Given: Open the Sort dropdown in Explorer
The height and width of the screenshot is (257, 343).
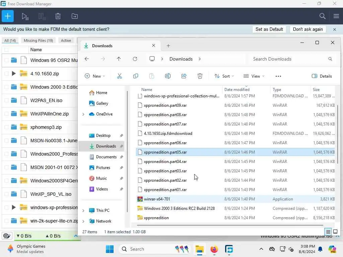Looking at the screenshot, I should (224, 76).
